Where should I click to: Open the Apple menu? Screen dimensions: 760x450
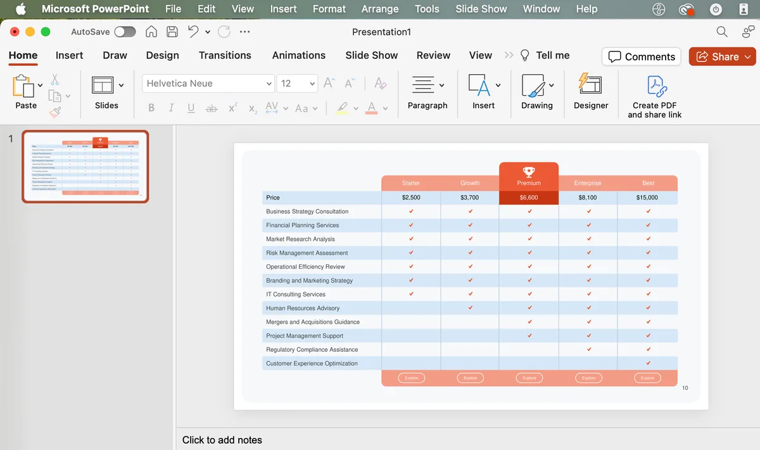[21, 9]
